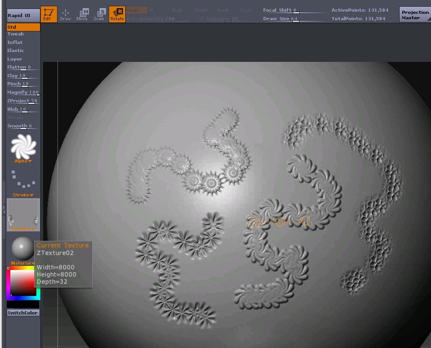Open the Texture thumbnail picker

(23, 214)
